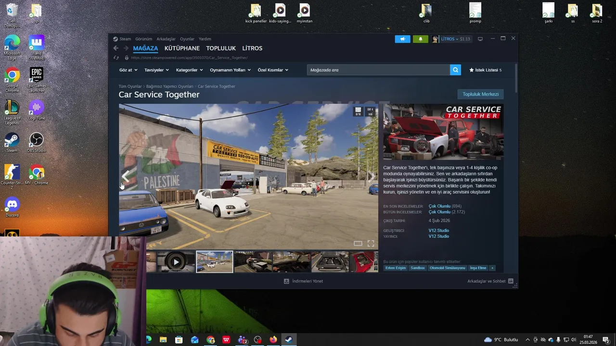This screenshot has width=616, height=346.
Task: Go back with Steam back arrow
Action: pos(115,48)
